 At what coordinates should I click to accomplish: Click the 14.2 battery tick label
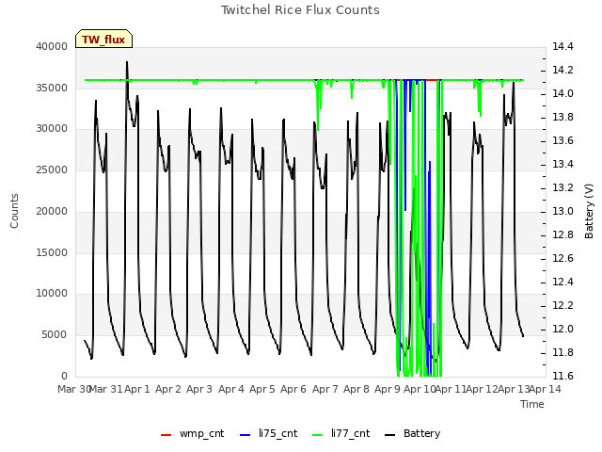562,70
